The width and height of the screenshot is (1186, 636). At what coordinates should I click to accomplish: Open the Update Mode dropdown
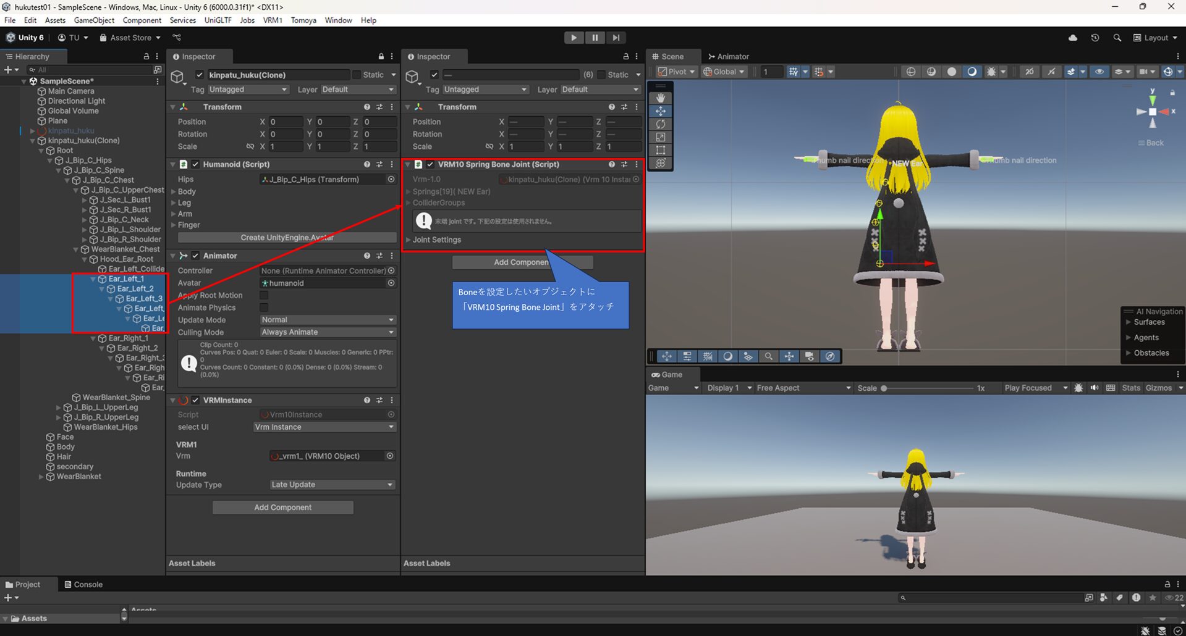point(328,320)
